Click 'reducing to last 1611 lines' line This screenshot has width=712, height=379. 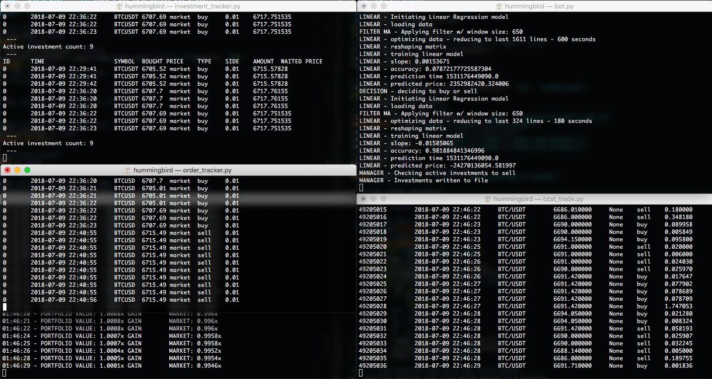coord(477,39)
